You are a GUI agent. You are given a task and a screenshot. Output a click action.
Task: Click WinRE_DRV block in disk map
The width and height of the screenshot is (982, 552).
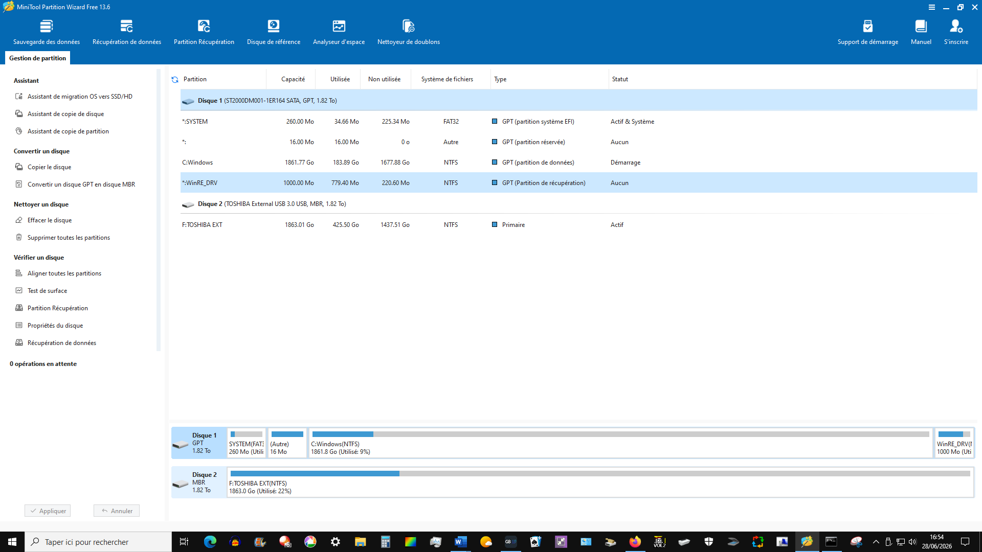pyautogui.click(x=954, y=443)
